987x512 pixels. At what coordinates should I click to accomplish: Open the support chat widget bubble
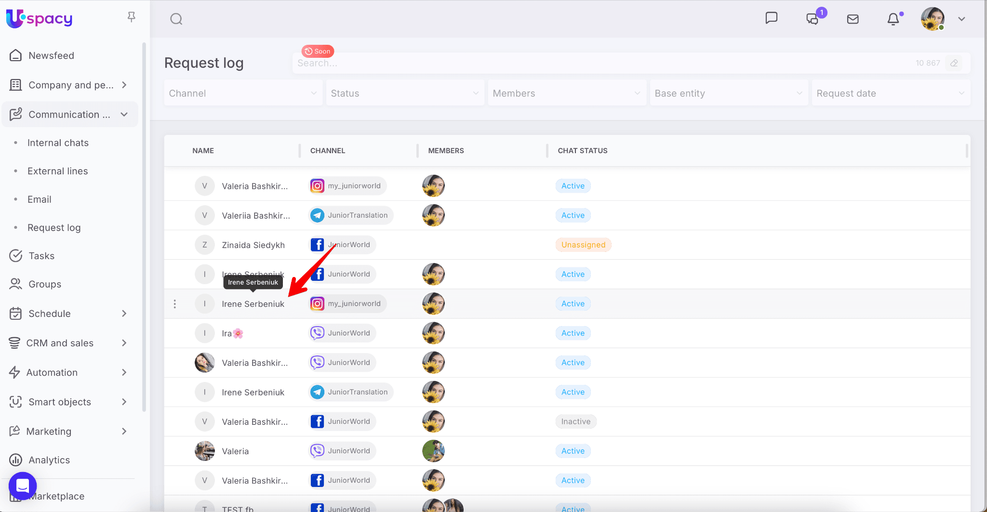click(23, 486)
